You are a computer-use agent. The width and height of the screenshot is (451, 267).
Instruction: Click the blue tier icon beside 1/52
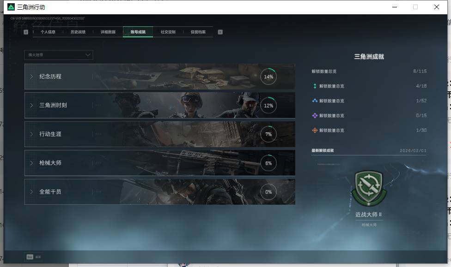pyautogui.click(x=315, y=101)
